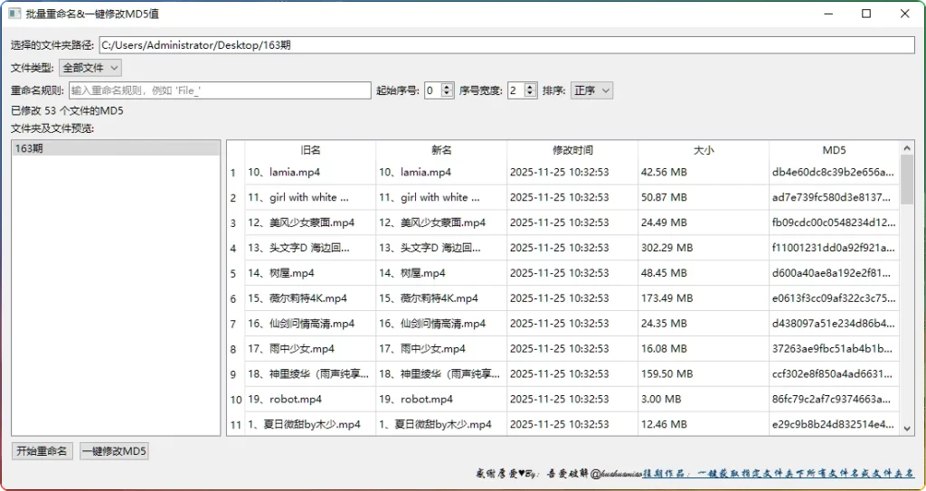Click the table scrollbar up arrow
The width and height of the screenshot is (926, 491).
point(907,148)
